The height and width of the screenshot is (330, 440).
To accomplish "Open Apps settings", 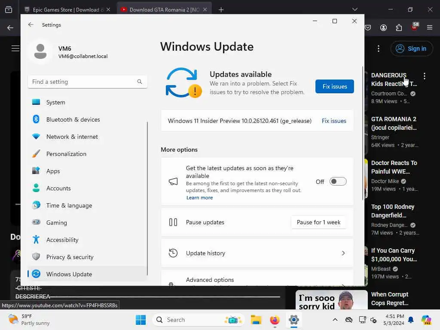I will click(x=87, y=171).
